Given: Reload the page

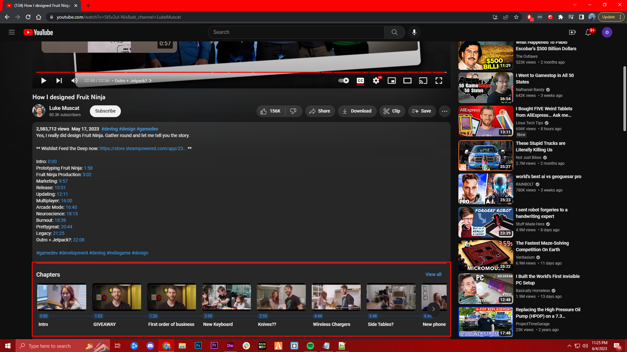Looking at the screenshot, I should coord(28,17).
